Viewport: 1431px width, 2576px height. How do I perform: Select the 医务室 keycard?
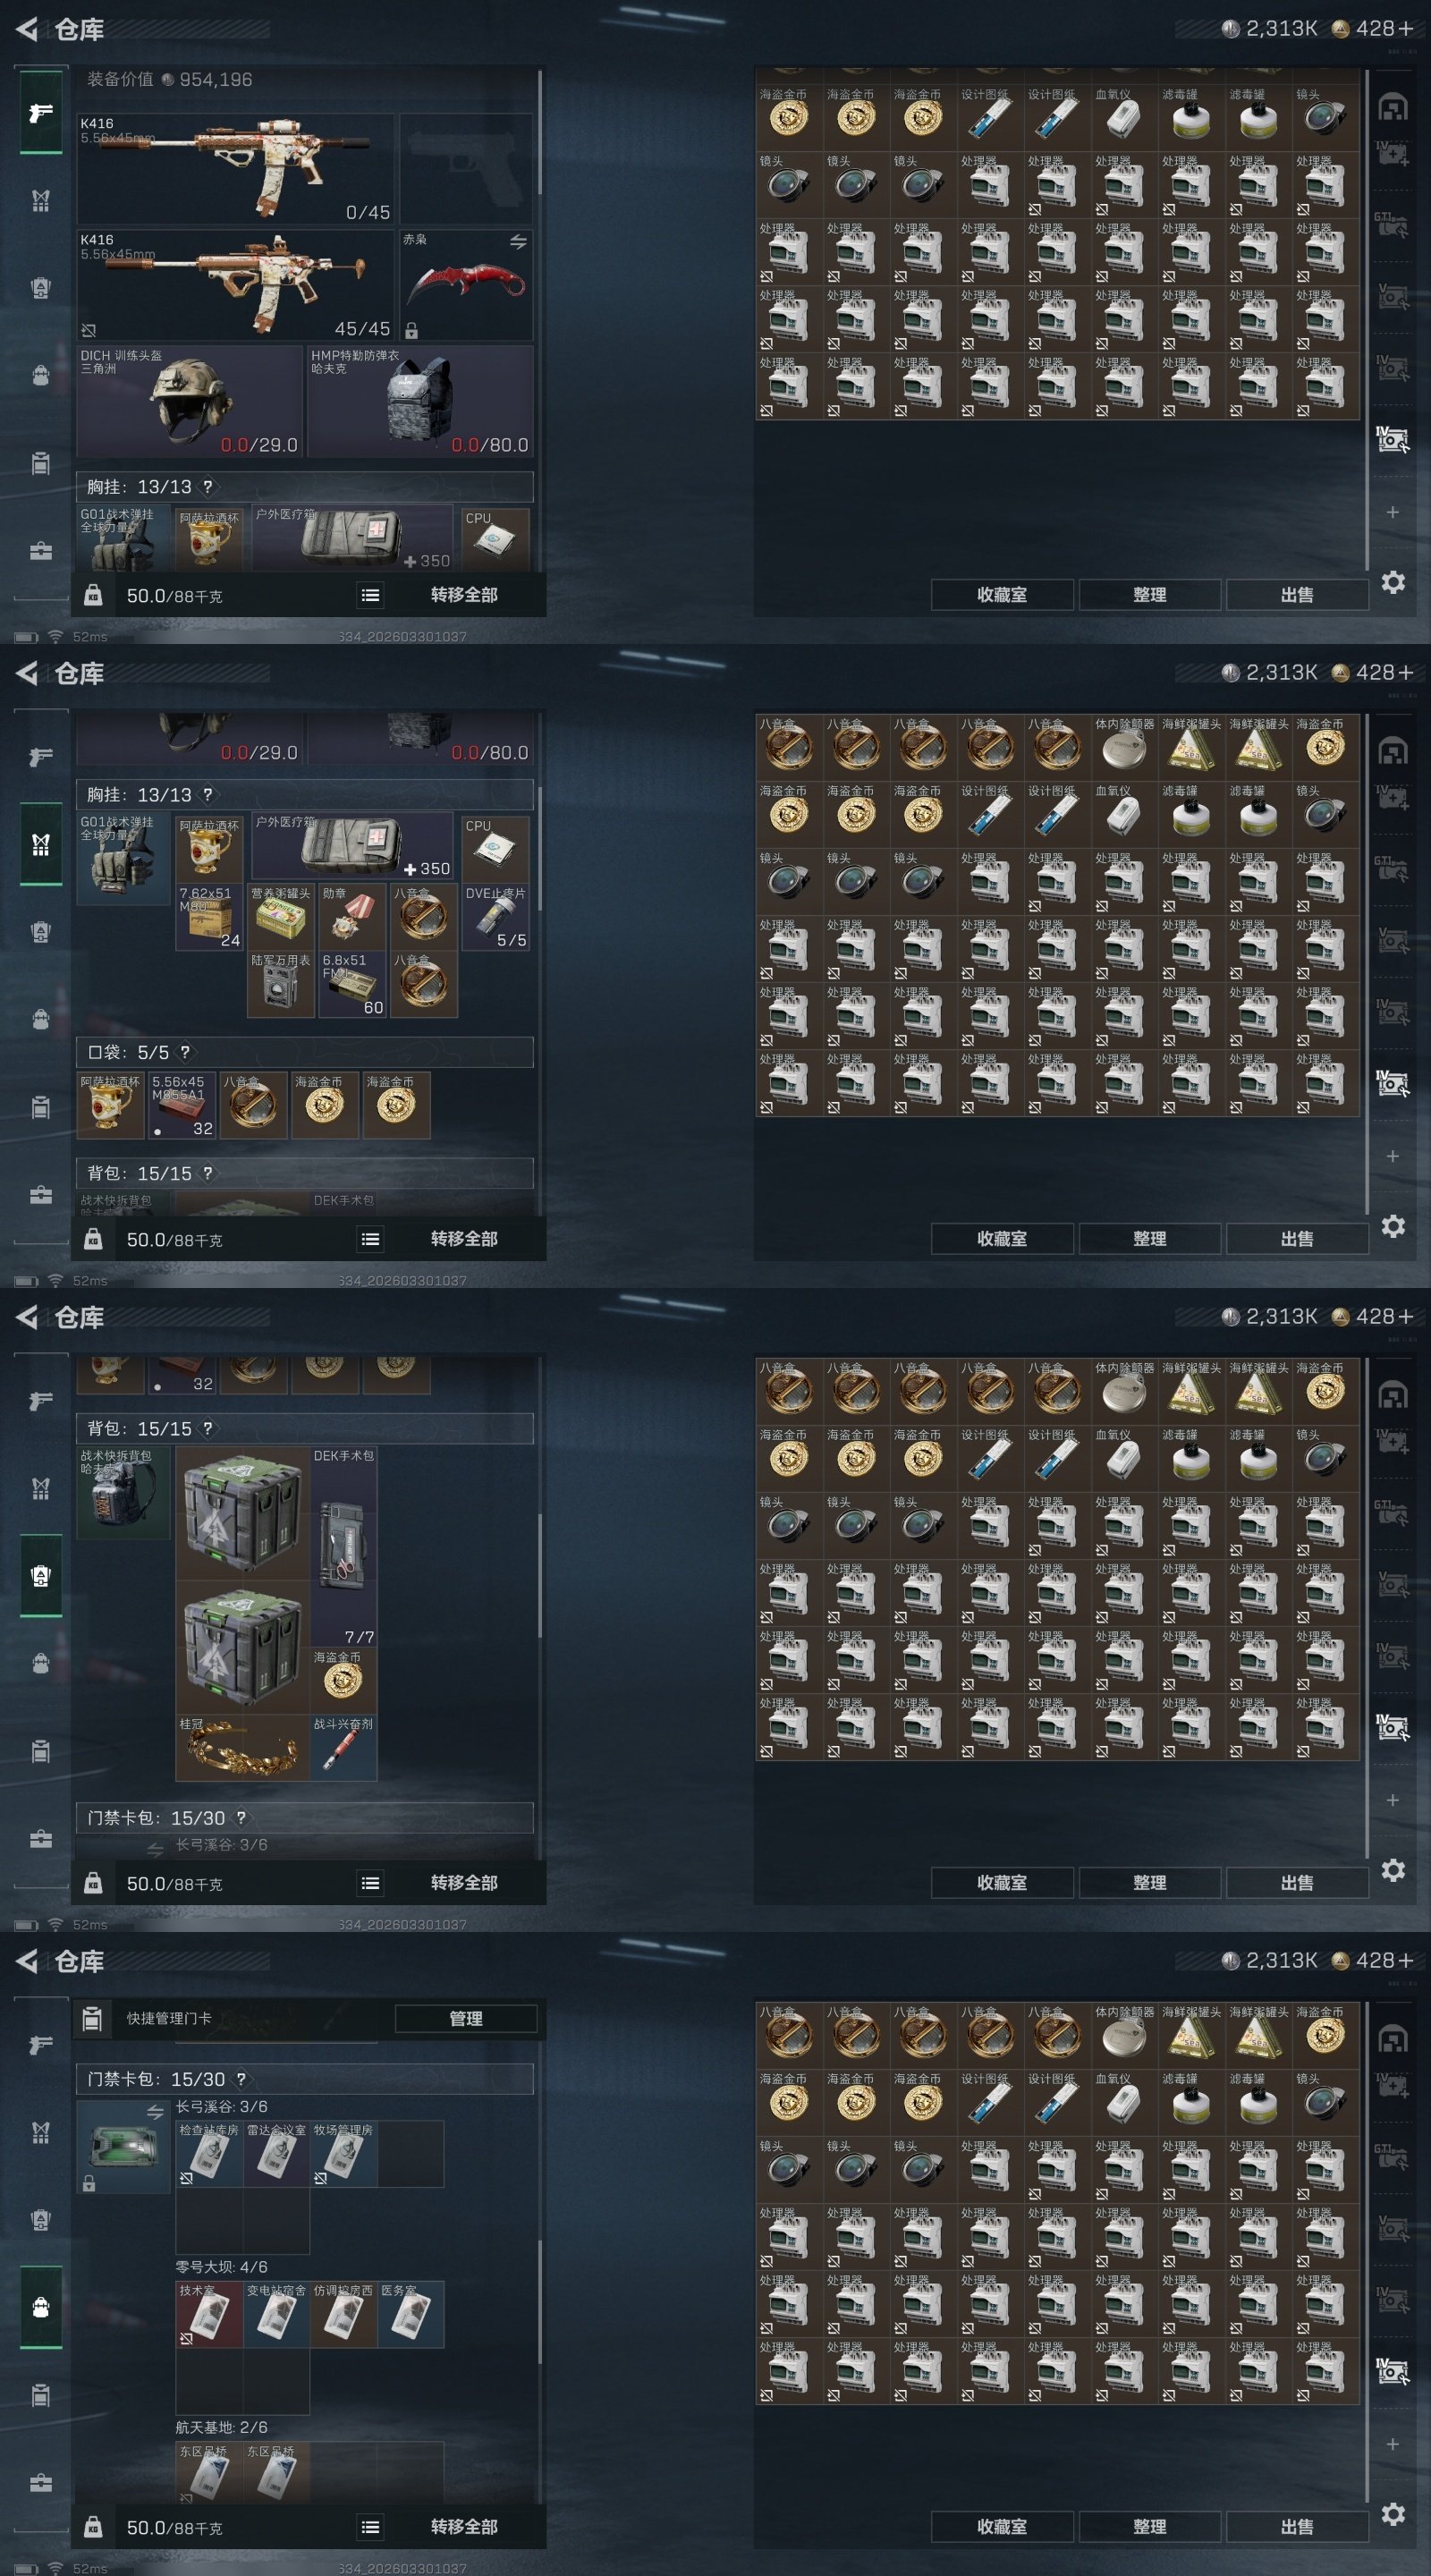pos(410,2314)
